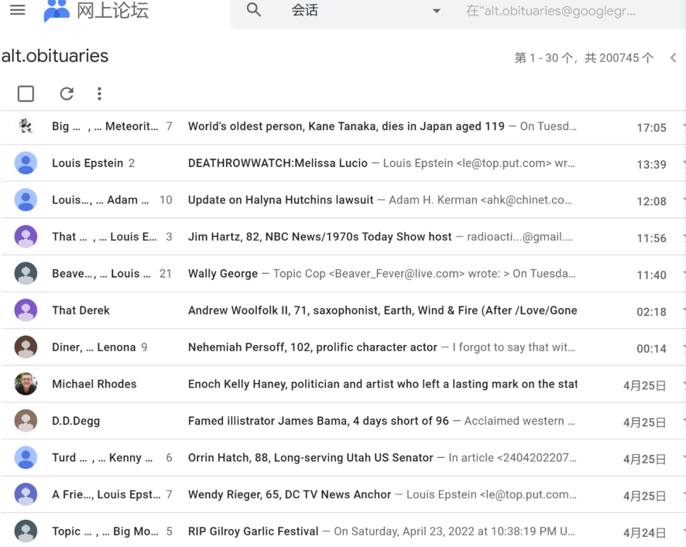Click the 13:39 timestamp

(652, 165)
